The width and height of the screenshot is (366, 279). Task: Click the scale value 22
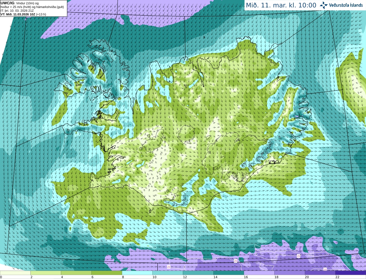pos(337,277)
